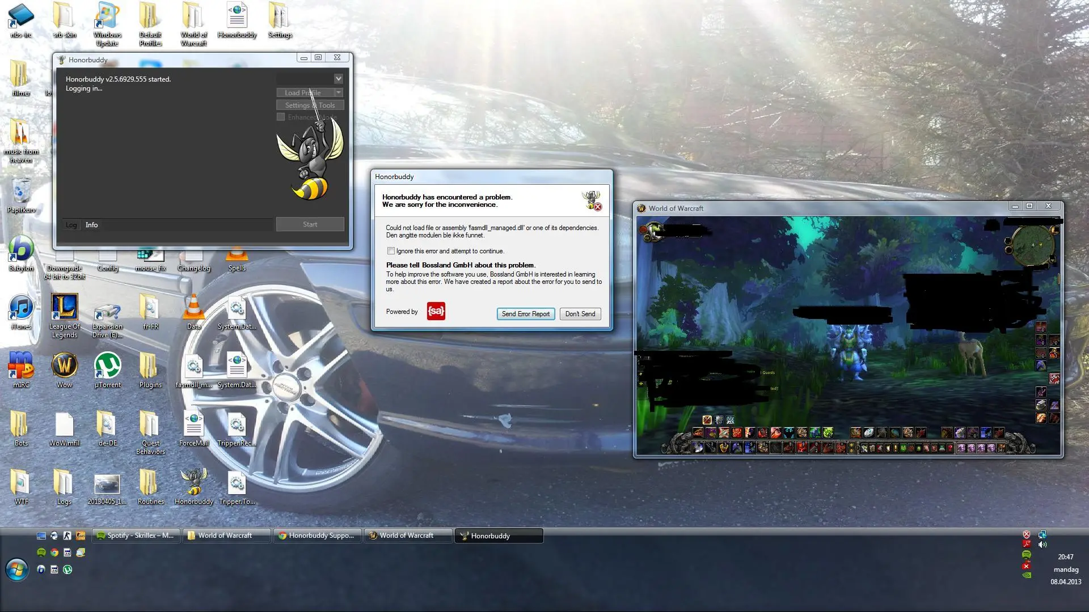Viewport: 1089px width, 612px height.
Task: Select the fr-FR folder on desktop
Action: pos(150,312)
